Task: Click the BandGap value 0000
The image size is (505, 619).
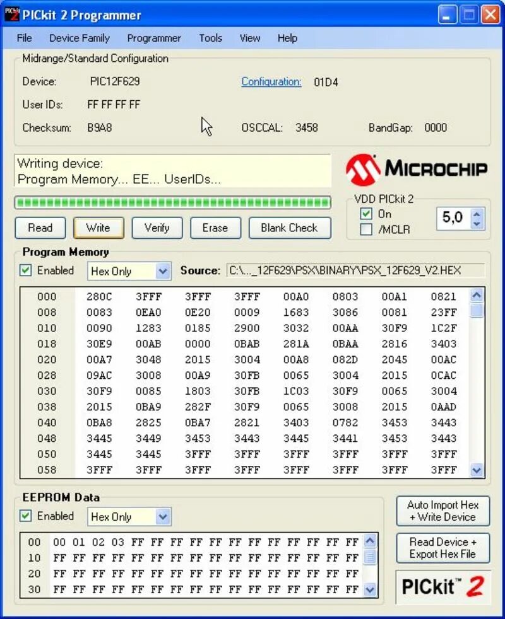Action: coord(436,128)
